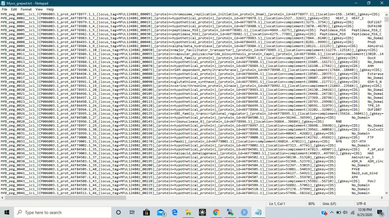Launch Google Chrome from the taskbar
This screenshot has height=218, width=389.
point(216,212)
